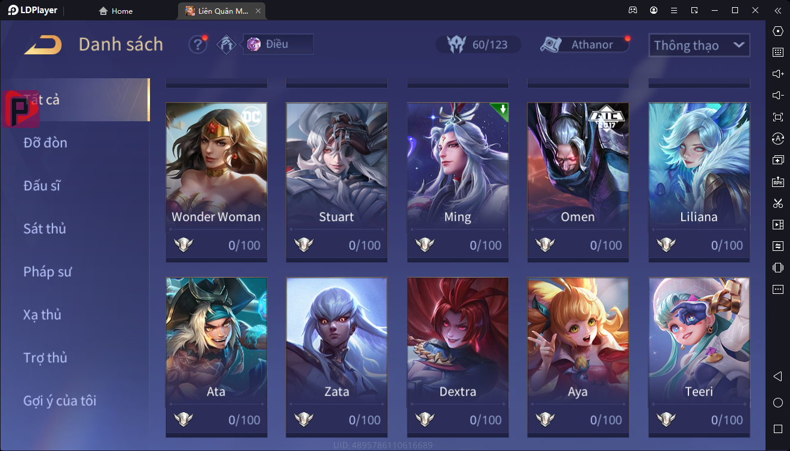Open the Athanor scroll button
Image resolution: width=790 pixels, height=451 pixels.
click(x=584, y=45)
